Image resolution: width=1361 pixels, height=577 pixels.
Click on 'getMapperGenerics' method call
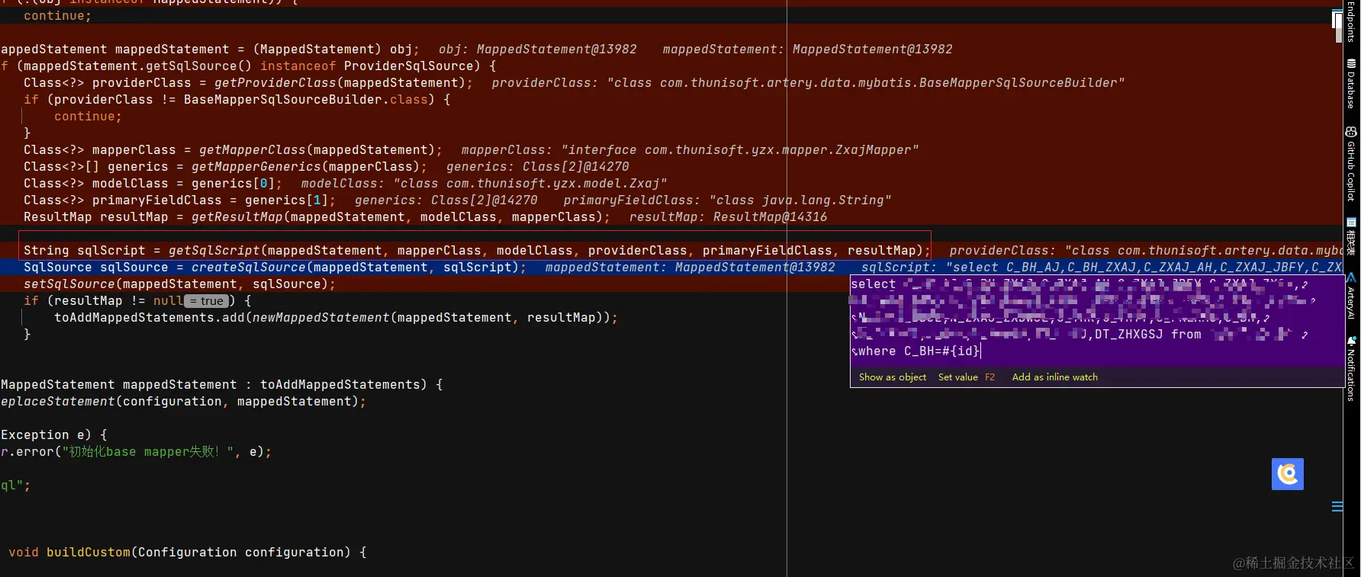pyautogui.click(x=256, y=167)
